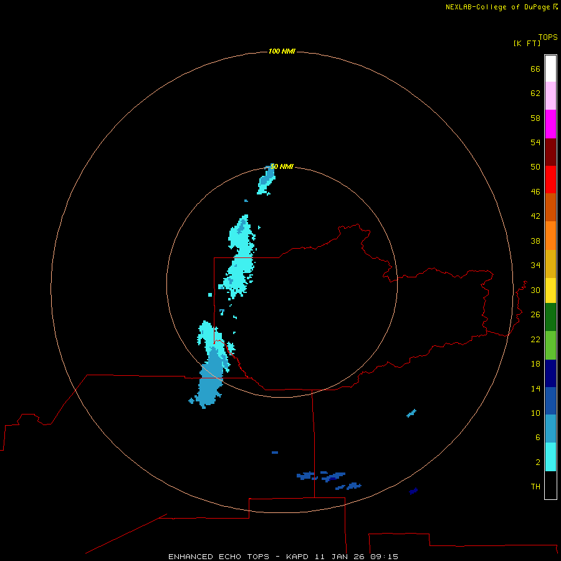Click the dark blue echo cluster near the southern border
The height and width of the screenshot is (561, 561).
tap(328, 479)
